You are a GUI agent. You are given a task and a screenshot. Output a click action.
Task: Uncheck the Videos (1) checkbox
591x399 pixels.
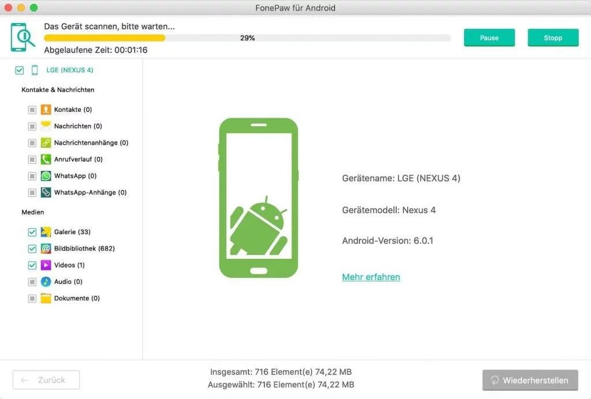point(32,265)
